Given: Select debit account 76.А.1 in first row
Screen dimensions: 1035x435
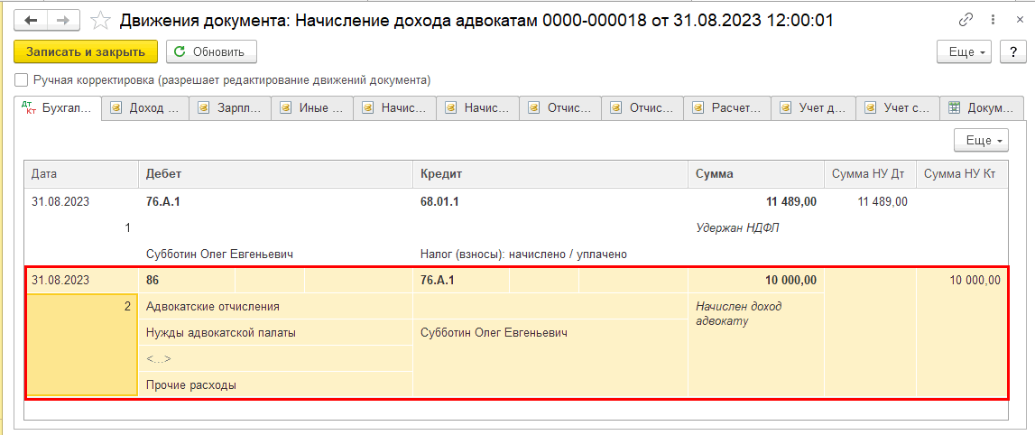Looking at the screenshot, I should coord(163,201).
